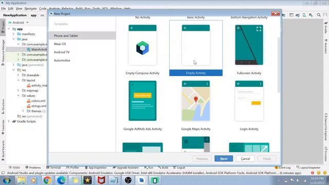Viewport: 329px width, 185px height.
Task: Open the Terminal tool window
Action: click(x=53, y=168)
